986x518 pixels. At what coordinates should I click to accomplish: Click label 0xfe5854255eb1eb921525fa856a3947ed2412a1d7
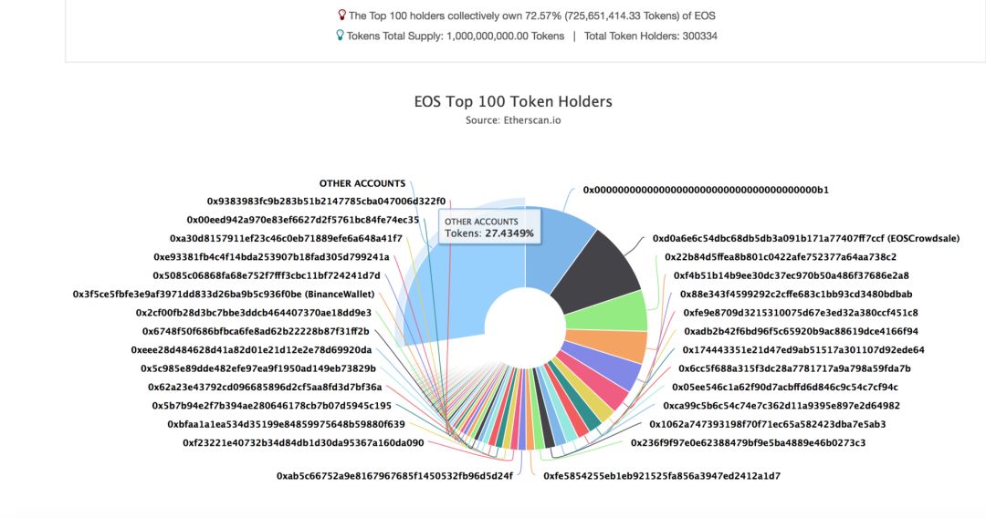tap(662, 476)
